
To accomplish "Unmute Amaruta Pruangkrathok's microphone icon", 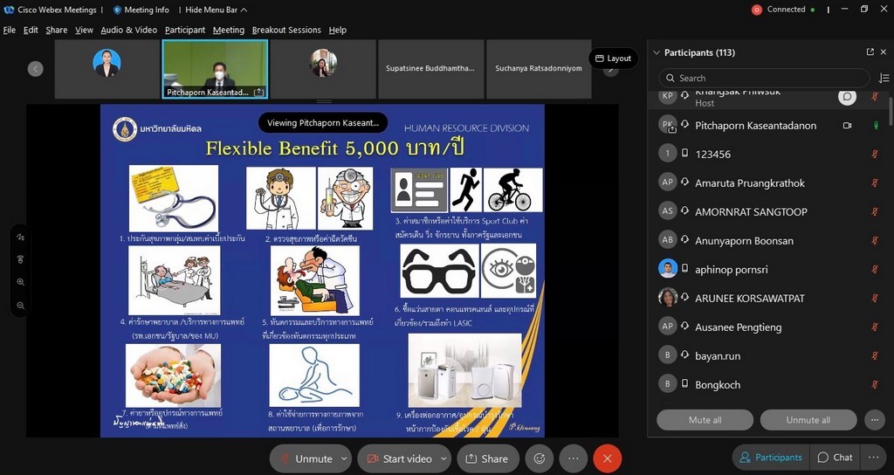I will click(x=875, y=183).
